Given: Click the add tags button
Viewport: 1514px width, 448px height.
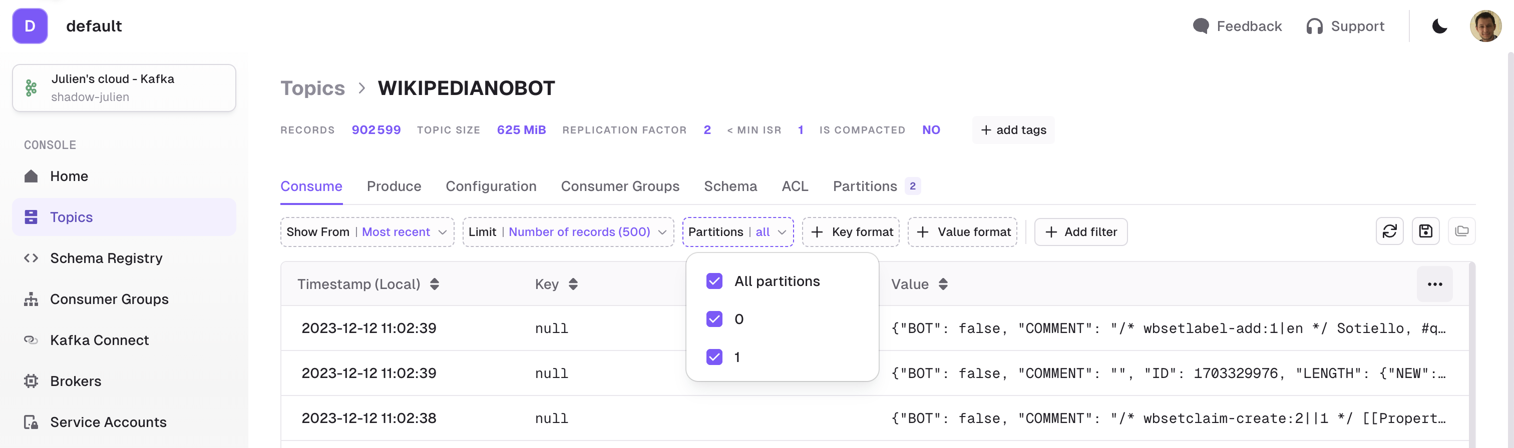Looking at the screenshot, I should coord(1013,130).
